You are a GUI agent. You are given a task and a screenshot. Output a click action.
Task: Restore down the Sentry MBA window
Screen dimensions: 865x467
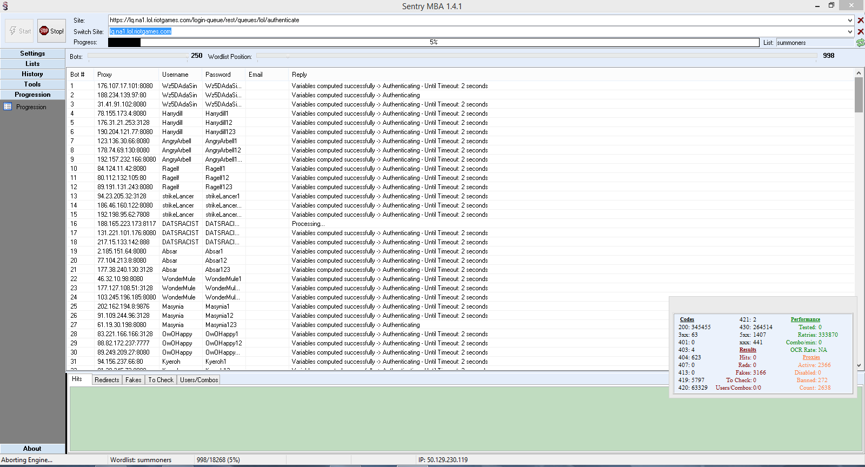click(x=831, y=5)
